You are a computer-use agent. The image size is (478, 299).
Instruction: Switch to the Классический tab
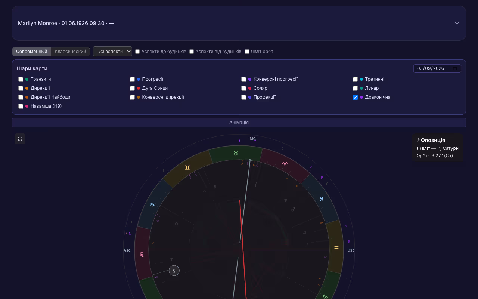click(x=70, y=52)
